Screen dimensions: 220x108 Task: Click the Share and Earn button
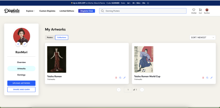pos(21,90)
